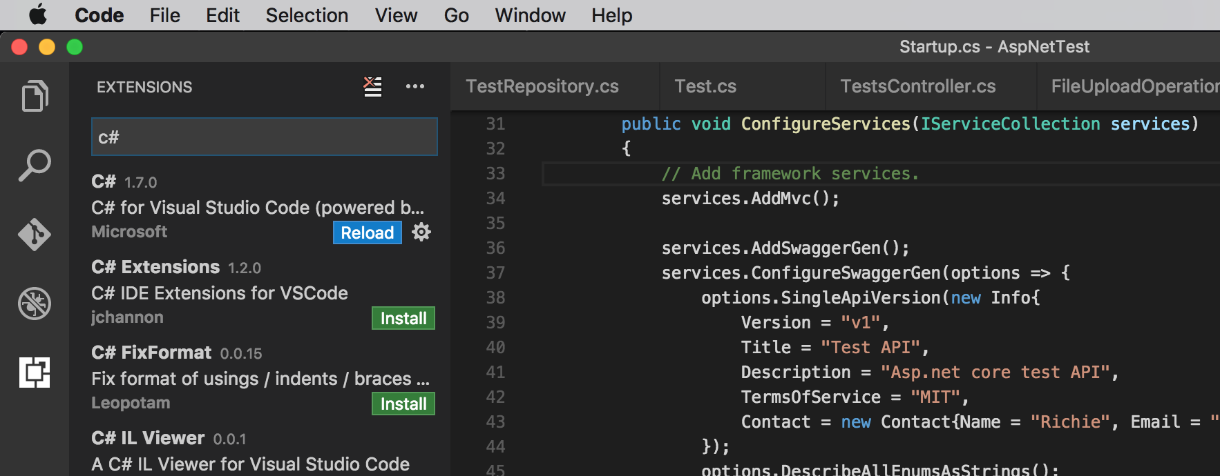
Task: Click Reload button for C# extension
Action: 368,232
